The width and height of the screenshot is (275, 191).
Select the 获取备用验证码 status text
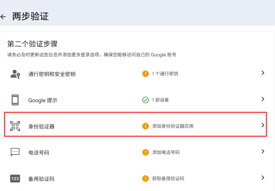[x=168, y=179]
